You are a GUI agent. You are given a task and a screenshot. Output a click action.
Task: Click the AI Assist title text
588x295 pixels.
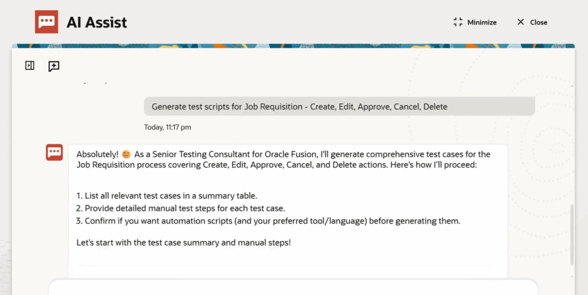pos(96,22)
